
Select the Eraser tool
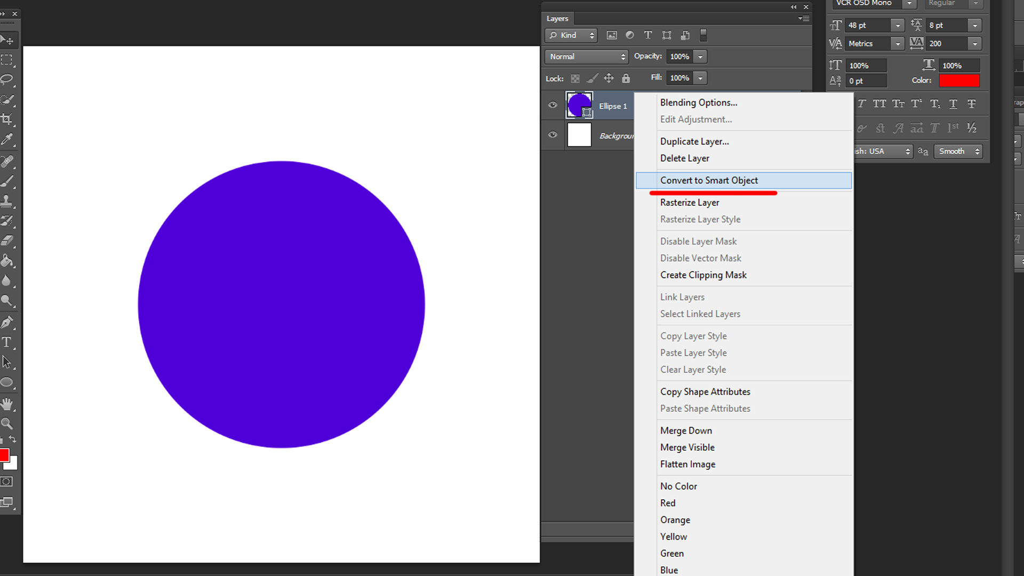(7, 241)
